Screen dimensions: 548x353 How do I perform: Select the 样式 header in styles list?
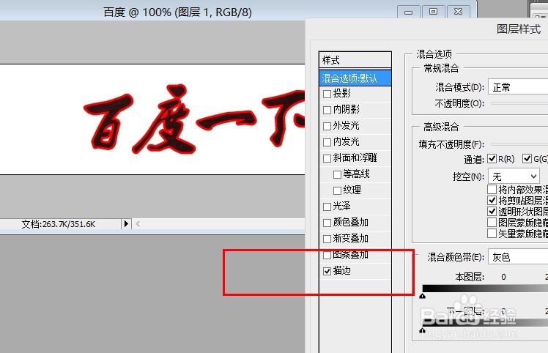[x=355, y=60]
